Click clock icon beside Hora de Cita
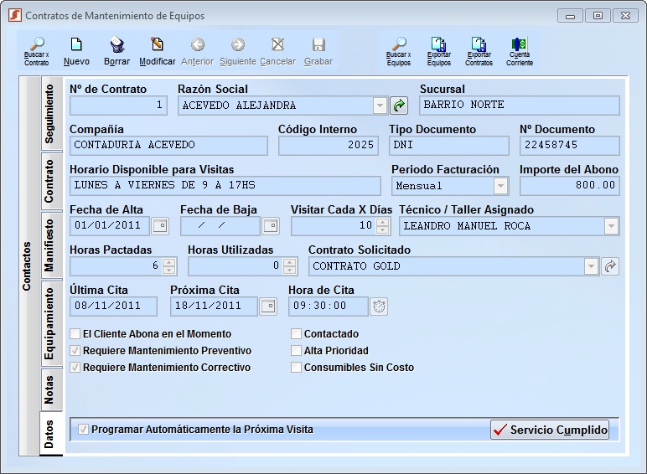The width and height of the screenshot is (647, 474). tap(379, 307)
